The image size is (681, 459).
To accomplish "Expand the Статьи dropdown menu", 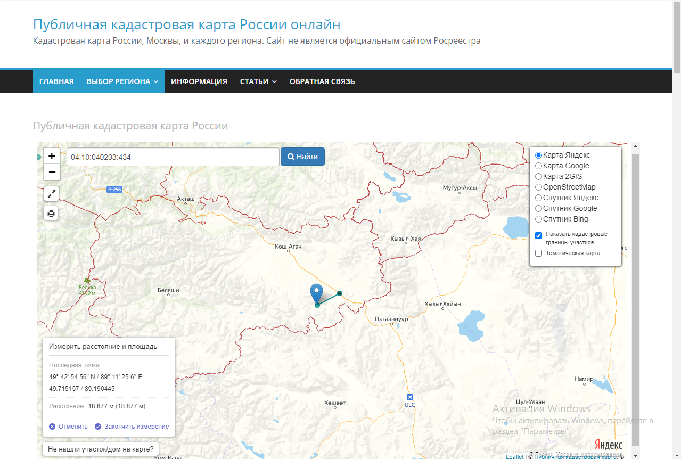I will click(x=258, y=81).
